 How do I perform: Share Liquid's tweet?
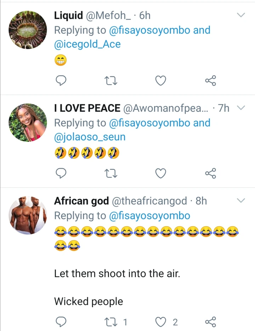[x=210, y=82]
